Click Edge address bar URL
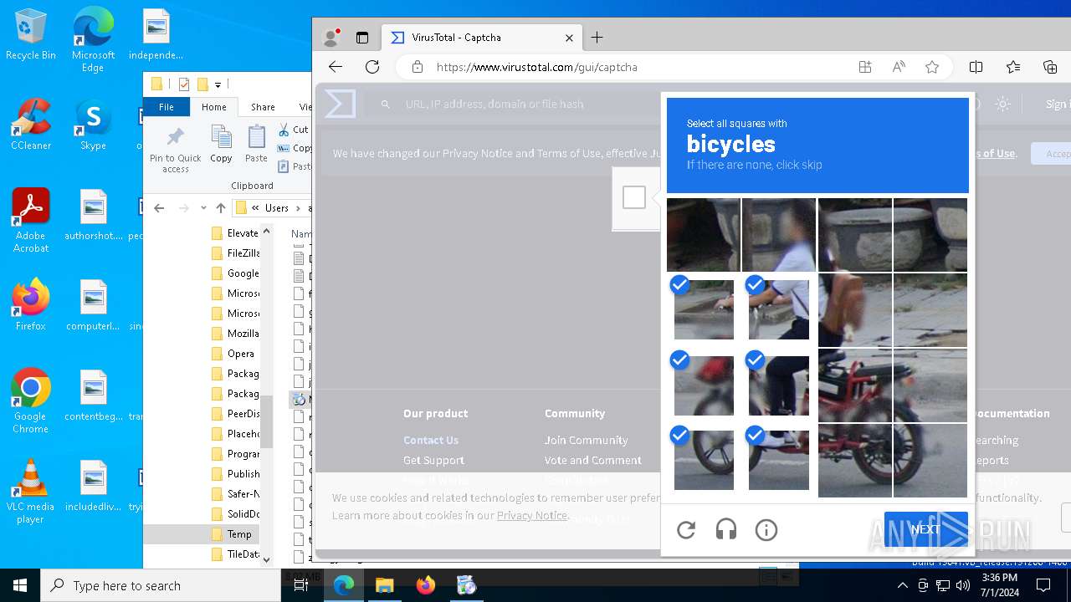1071x602 pixels. pyautogui.click(x=537, y=67)
